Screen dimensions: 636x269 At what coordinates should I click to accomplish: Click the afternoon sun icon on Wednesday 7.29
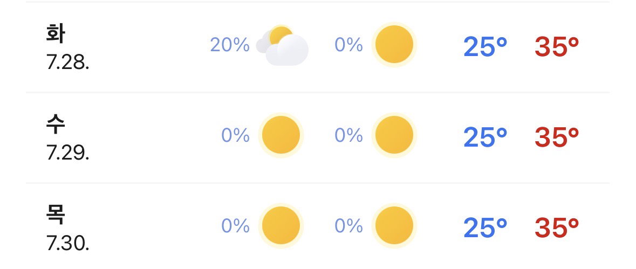(x=394, y=135)
